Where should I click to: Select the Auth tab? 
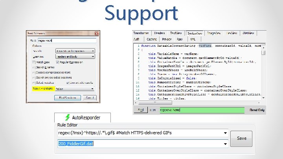136,39
